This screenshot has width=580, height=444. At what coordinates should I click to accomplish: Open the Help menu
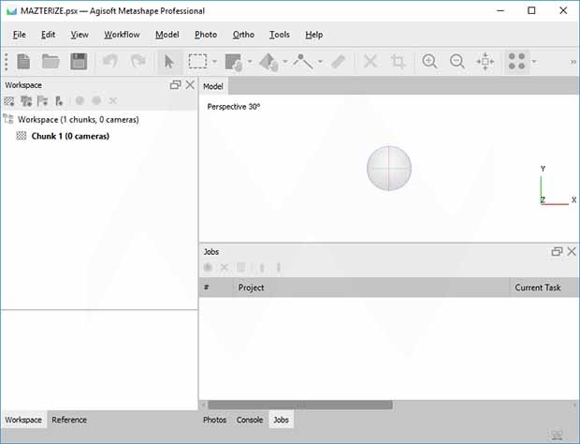pyautogui.click(x=314, y=35)
